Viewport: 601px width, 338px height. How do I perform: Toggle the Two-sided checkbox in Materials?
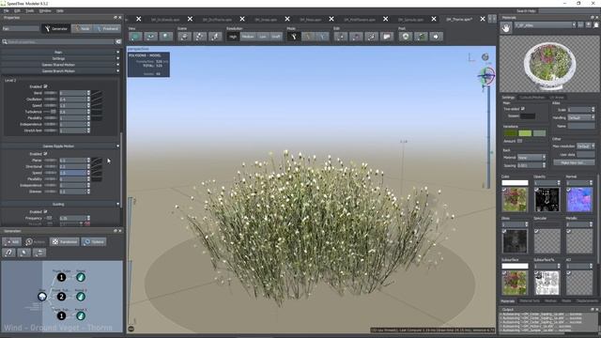(x=522, y=109)
